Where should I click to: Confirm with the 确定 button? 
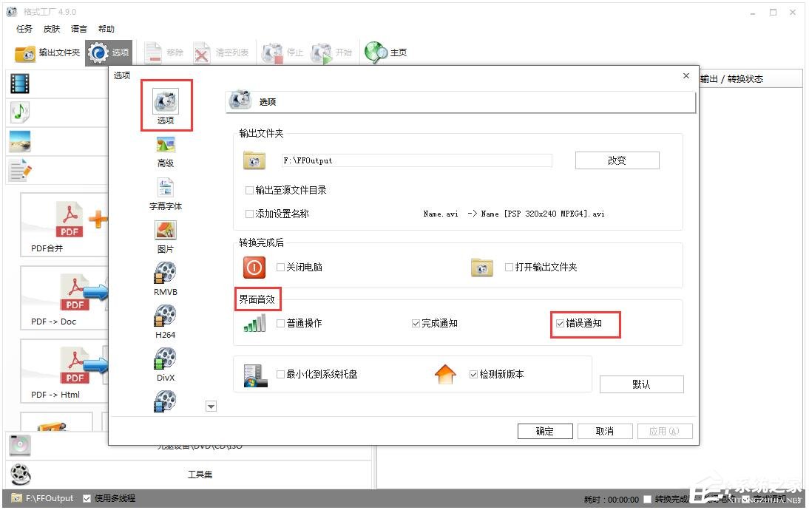coord(545,431)
